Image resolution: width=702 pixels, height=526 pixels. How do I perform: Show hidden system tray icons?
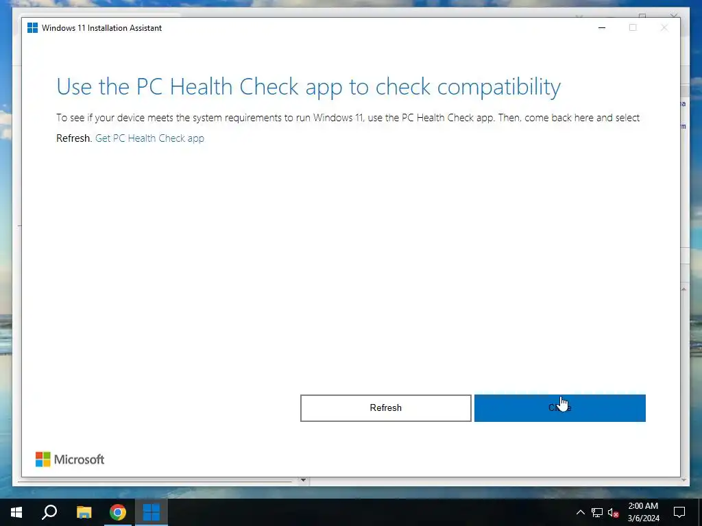coord(580,512)
